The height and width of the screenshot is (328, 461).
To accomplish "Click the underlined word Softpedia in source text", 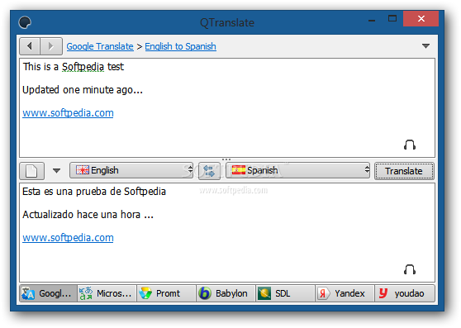I will pos(83,67).
